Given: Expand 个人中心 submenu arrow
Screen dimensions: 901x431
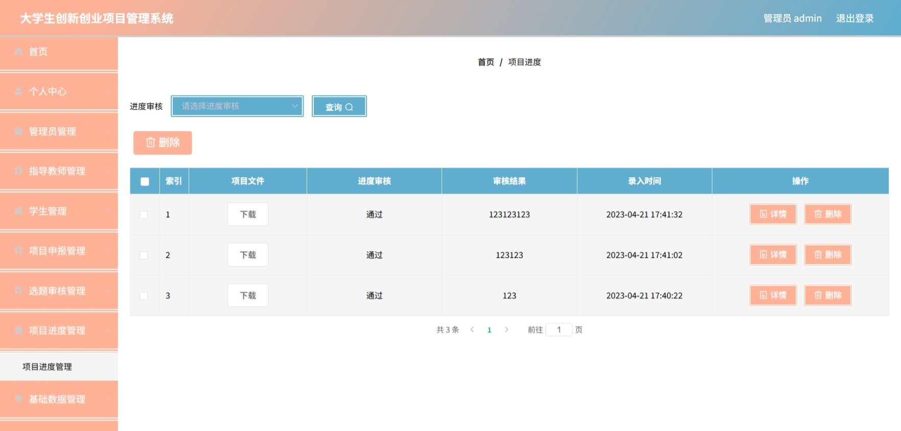Looking at the screenshot, I should [x=108, y=92].
